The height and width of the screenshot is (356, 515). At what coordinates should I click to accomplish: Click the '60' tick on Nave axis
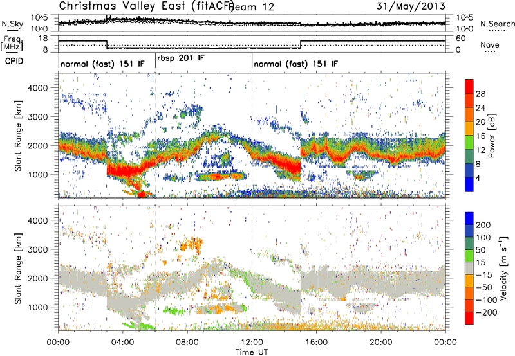[461, 39]
